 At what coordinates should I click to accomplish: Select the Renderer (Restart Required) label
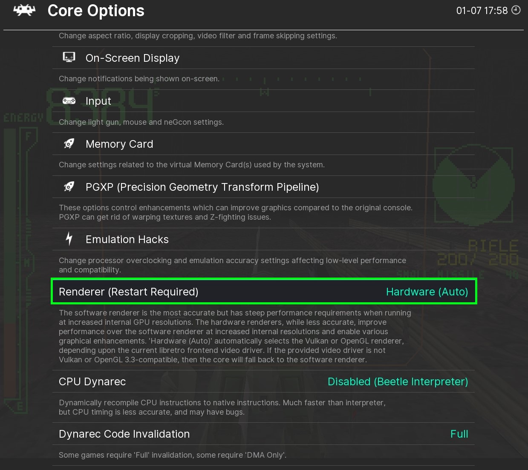click(129, 292)
